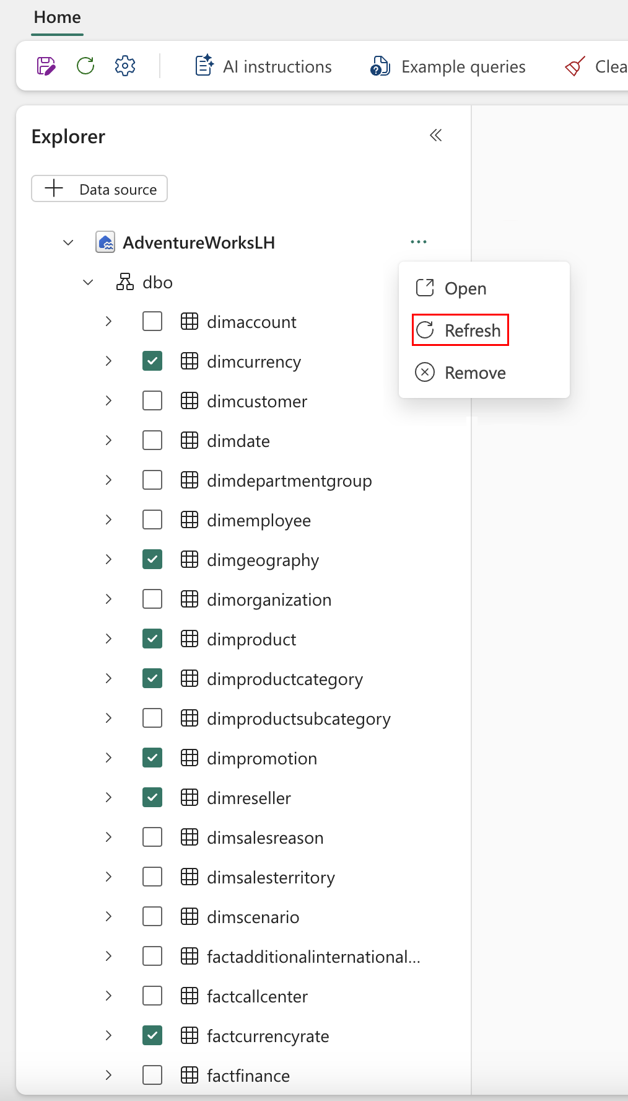628x1101 pixels.
Task: Collapse the AdventureWorksLH tree node
Action: tap(68, 242)
